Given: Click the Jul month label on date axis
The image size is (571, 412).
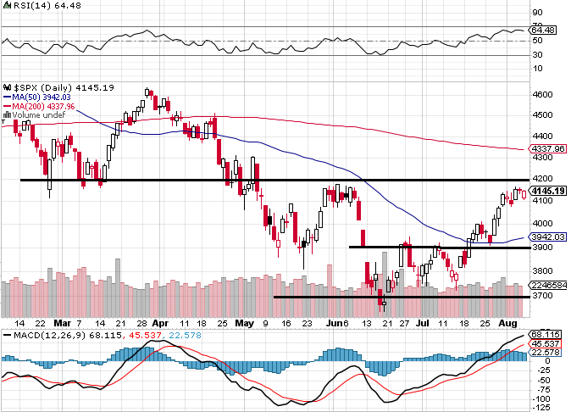Looking at the screenshot, I should (x=423, y=323).
